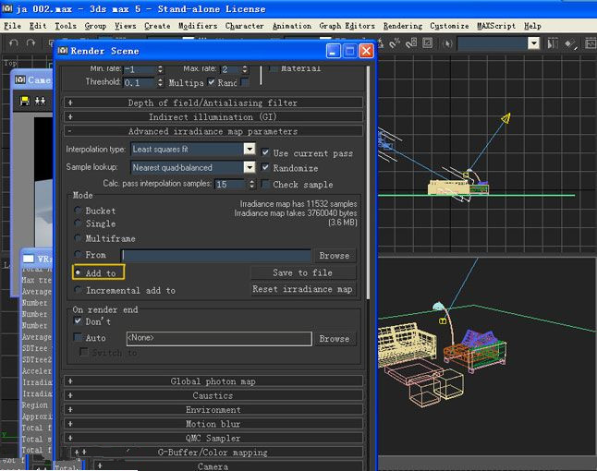Open the Interpolation type dropdown
Image resolution: width=597 pixels, height=471 pixels.
[x=250, y=149]
